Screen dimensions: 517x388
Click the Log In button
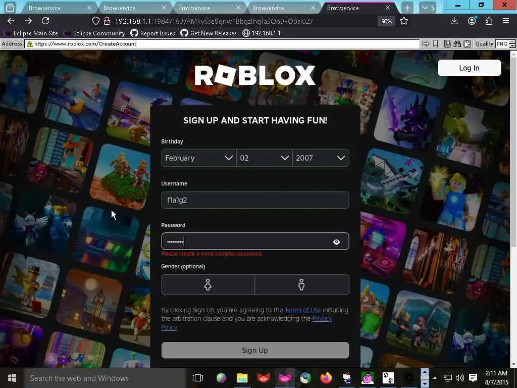(x=469, y=68)
